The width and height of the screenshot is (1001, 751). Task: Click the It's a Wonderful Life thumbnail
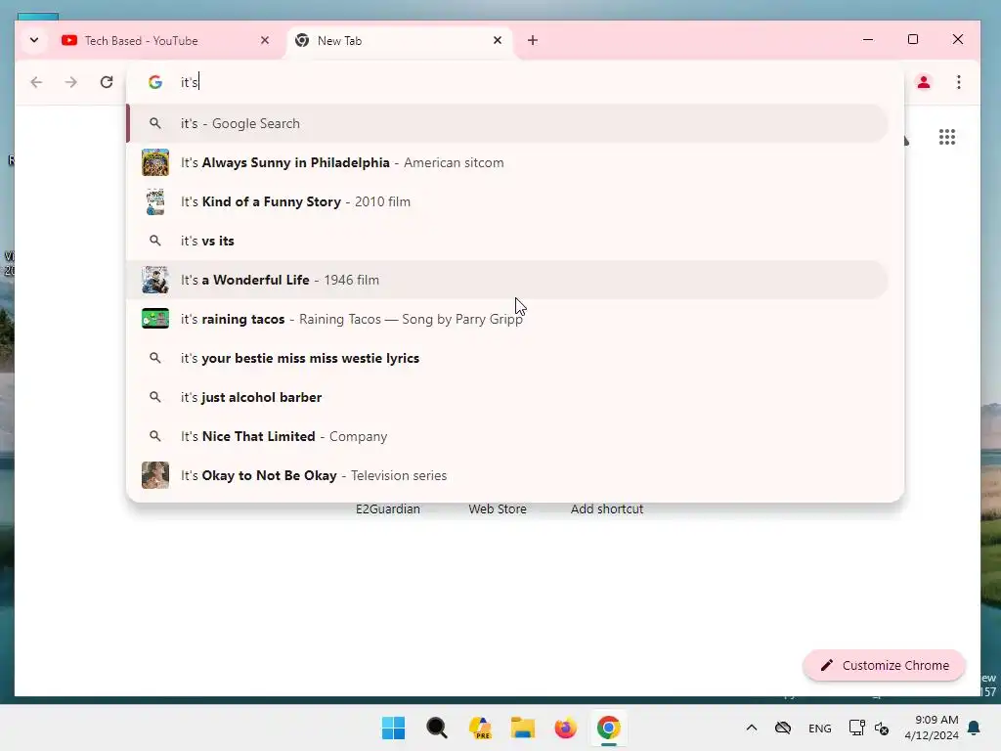point(155,280)
